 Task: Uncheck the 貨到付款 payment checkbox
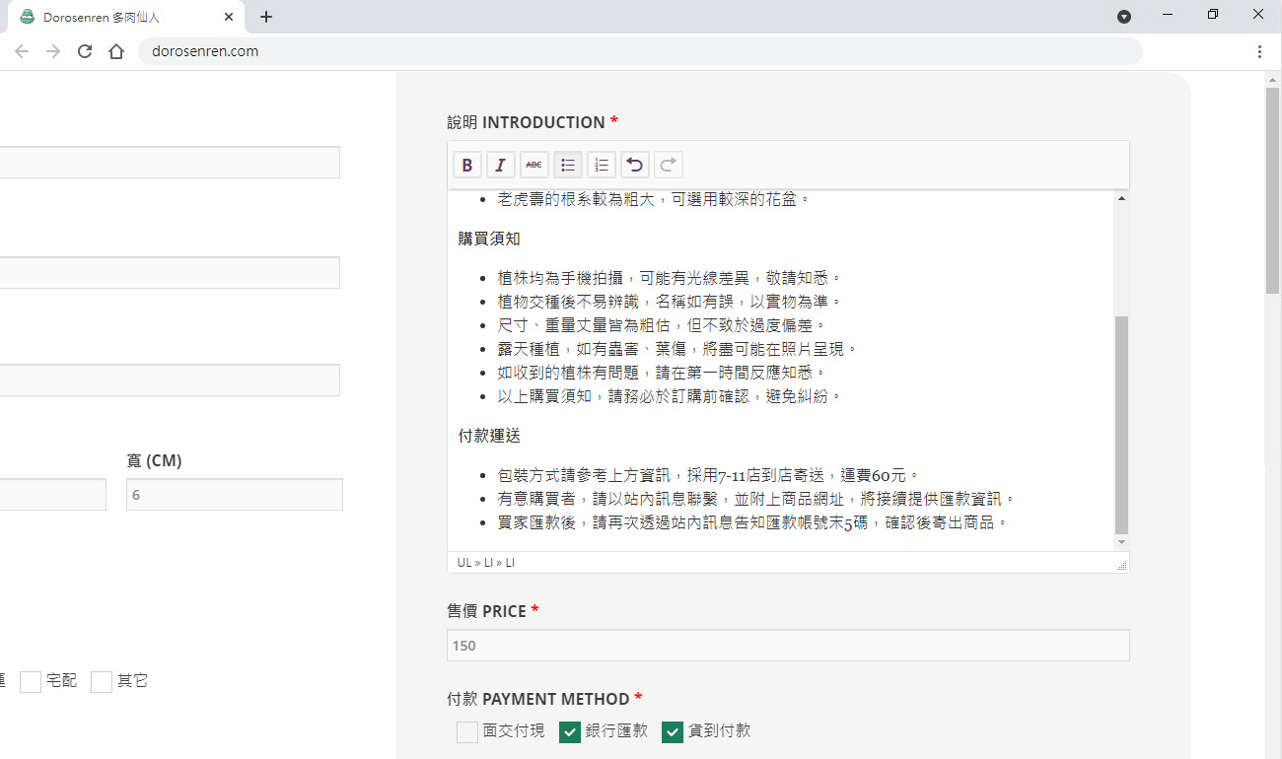pos(673,731)
